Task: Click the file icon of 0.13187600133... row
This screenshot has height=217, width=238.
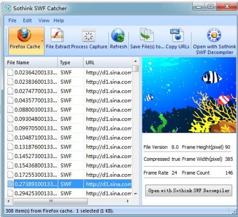Action: point(10,147)
